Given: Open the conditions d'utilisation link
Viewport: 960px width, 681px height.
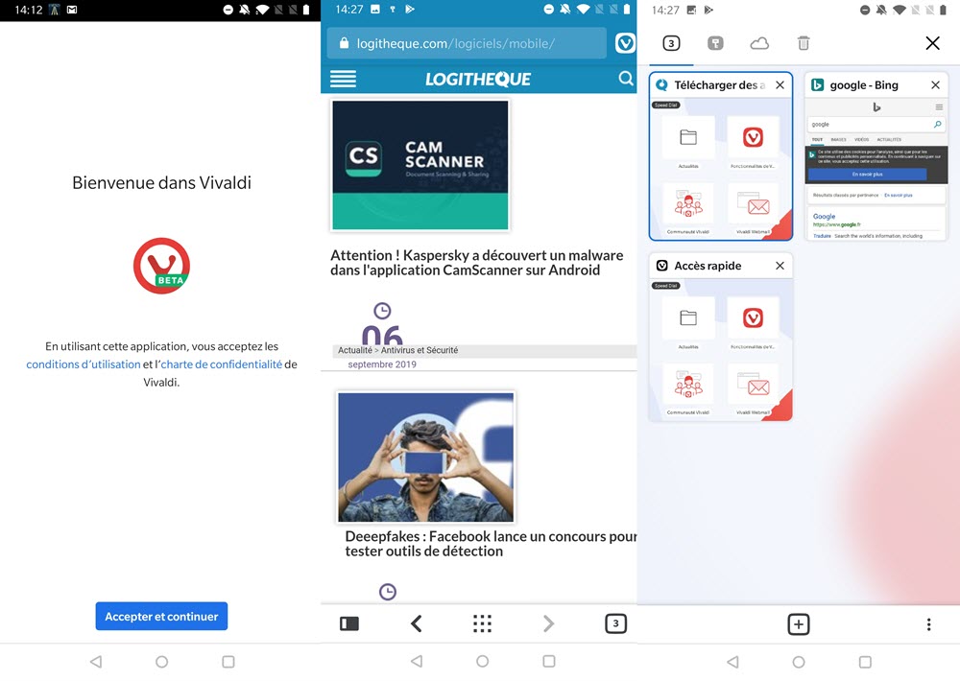Looking at the screenshot, I should coord(84,364).
